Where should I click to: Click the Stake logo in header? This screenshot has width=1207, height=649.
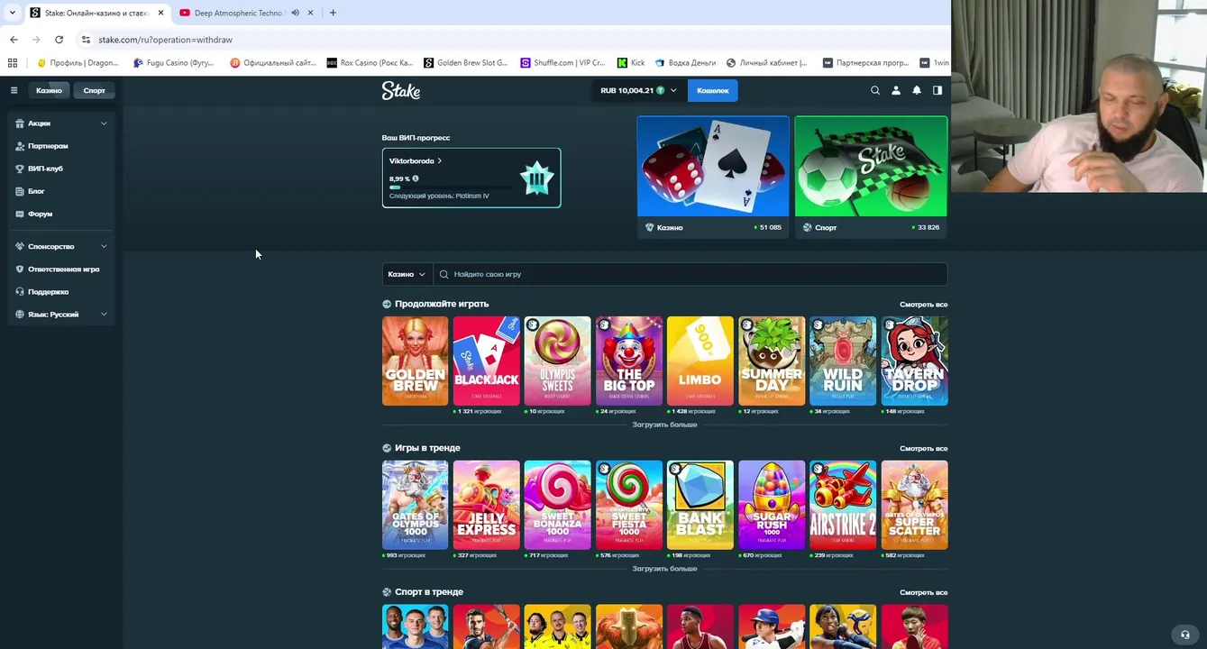pyautogui.click(x=401, y=90)
